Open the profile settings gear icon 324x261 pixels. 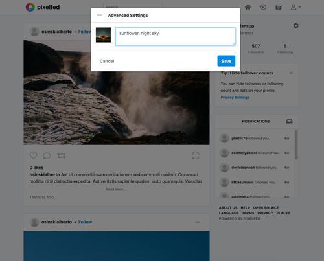[295, 26]
